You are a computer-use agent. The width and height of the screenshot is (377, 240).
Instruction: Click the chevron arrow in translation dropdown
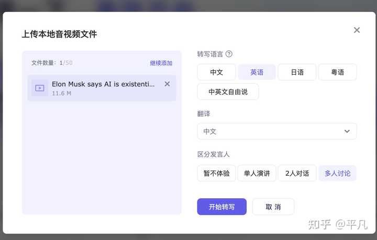(347, 131)
